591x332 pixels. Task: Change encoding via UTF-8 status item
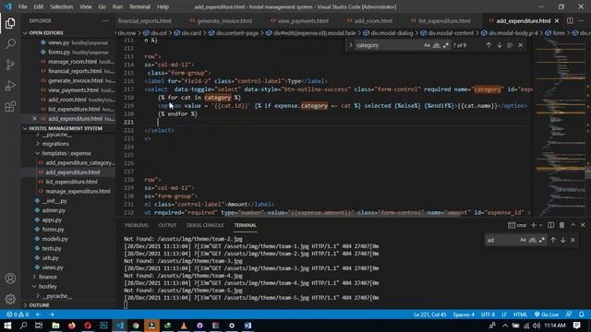coord(488,314)
